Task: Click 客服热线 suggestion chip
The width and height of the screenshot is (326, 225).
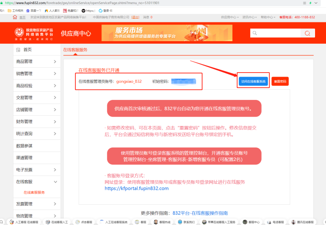Action: click(x=162, y=222)
